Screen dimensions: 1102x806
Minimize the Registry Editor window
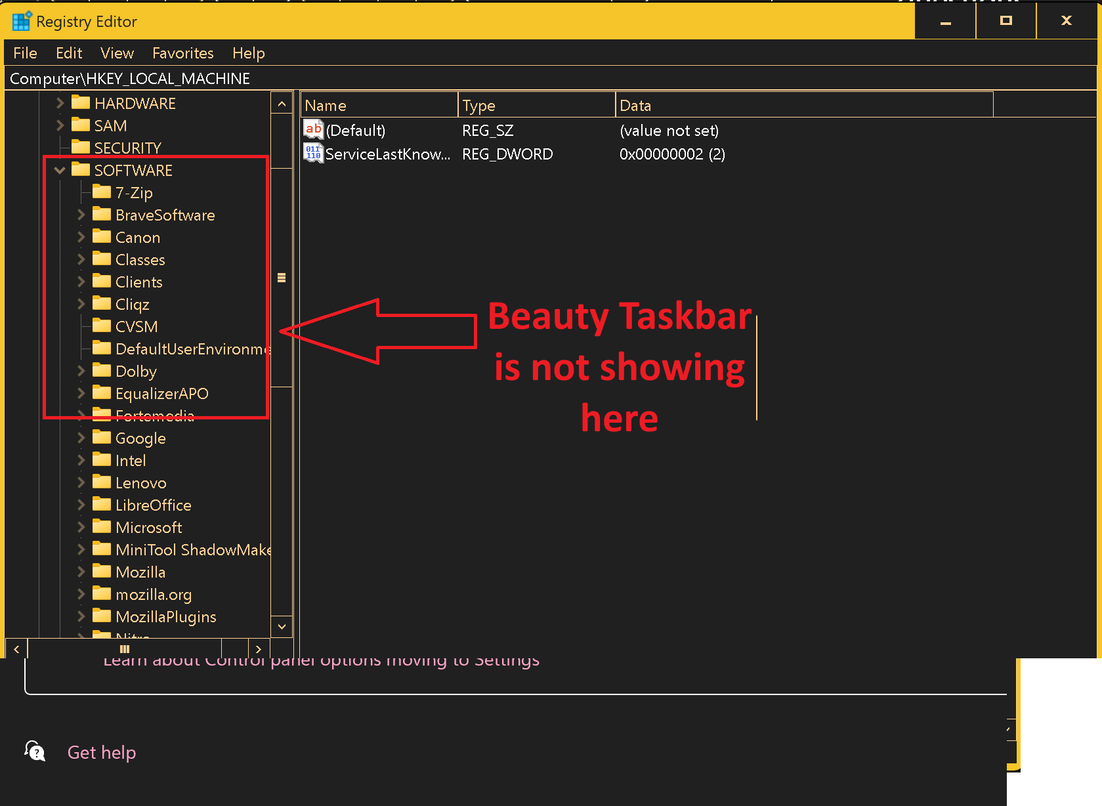945,21
